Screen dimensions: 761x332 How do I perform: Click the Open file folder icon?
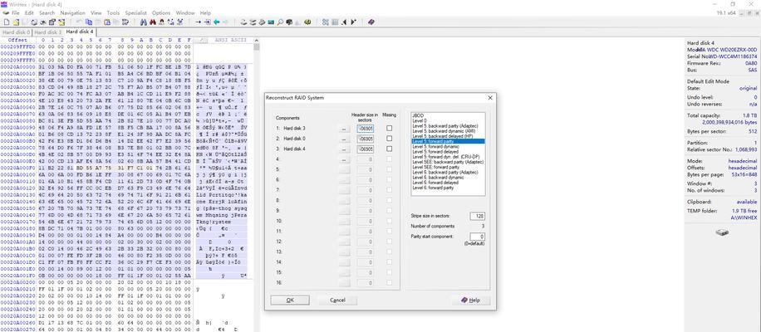(x=16, y=22)
